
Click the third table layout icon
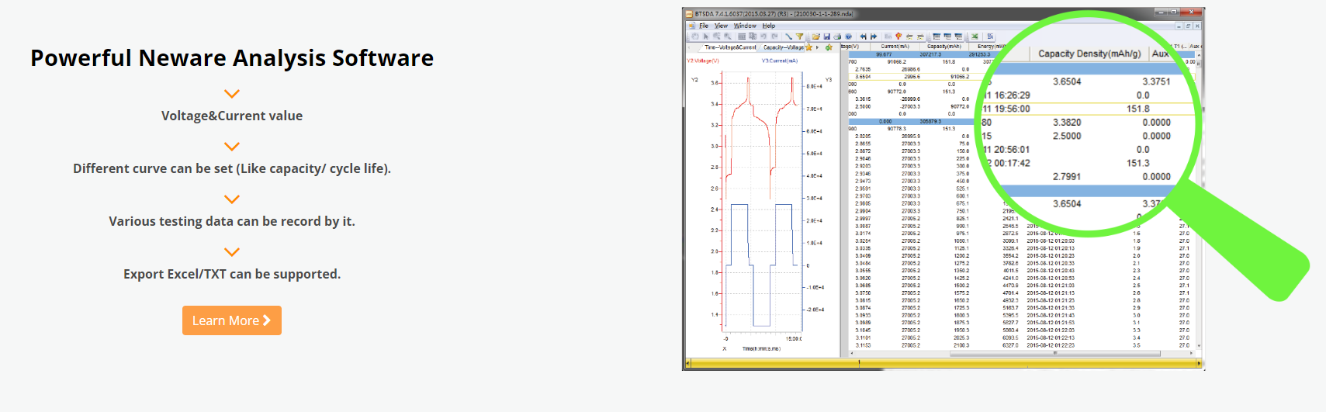coord(958,36)
